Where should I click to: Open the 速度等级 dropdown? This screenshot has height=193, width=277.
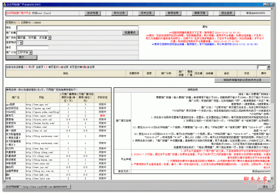point(22,42)
